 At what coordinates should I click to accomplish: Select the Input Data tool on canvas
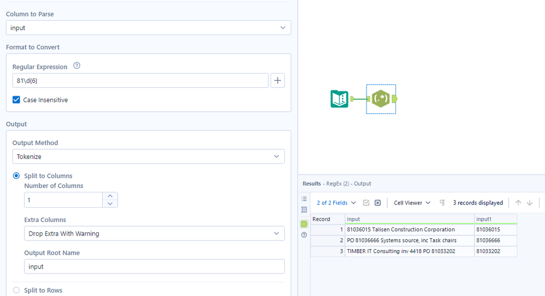(339, 99)
